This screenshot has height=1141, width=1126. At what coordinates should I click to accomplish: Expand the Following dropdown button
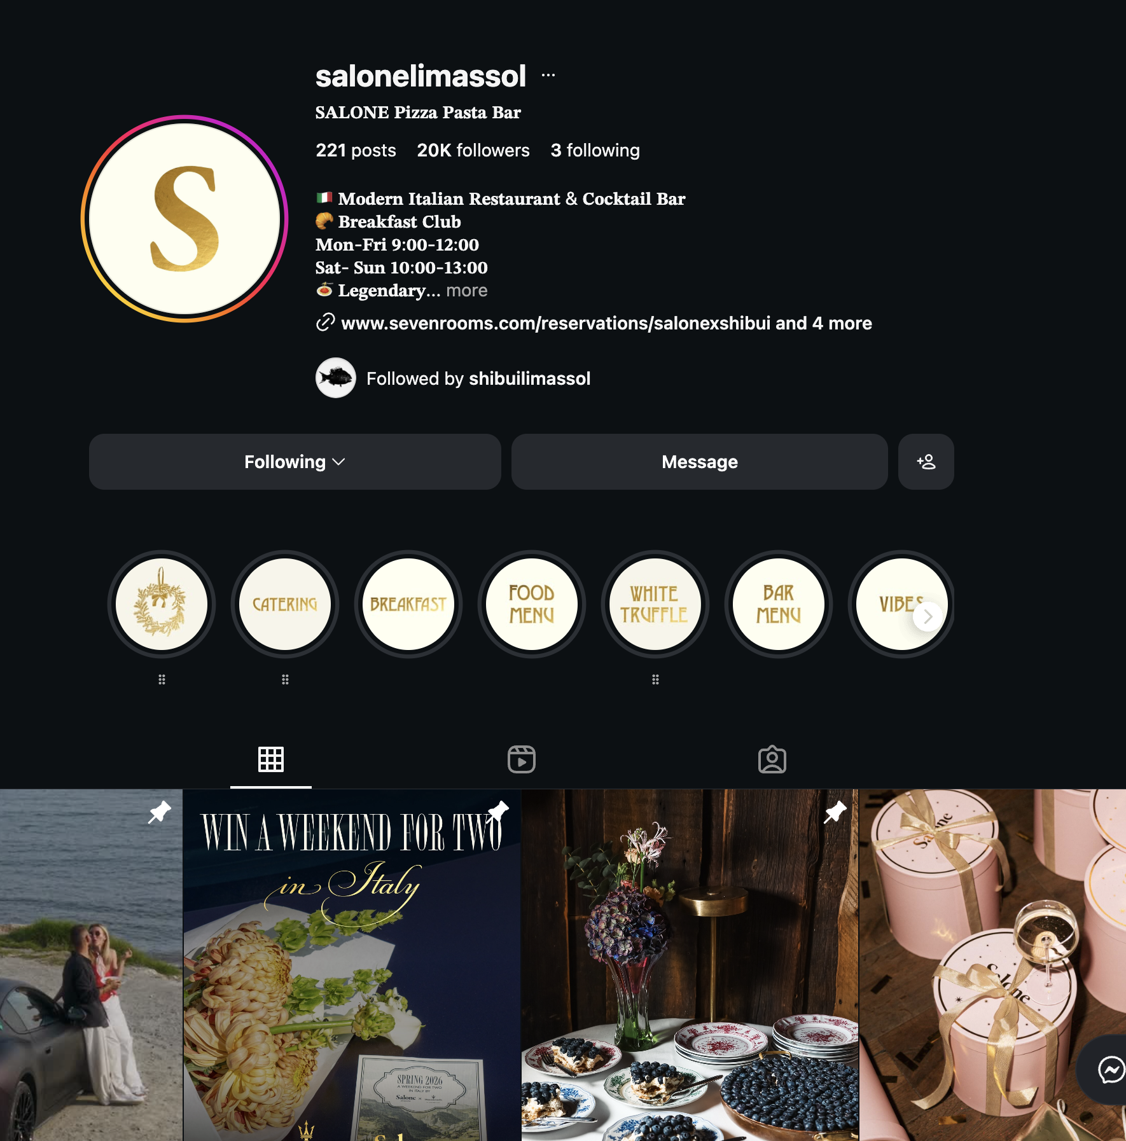tap(295, 462)
